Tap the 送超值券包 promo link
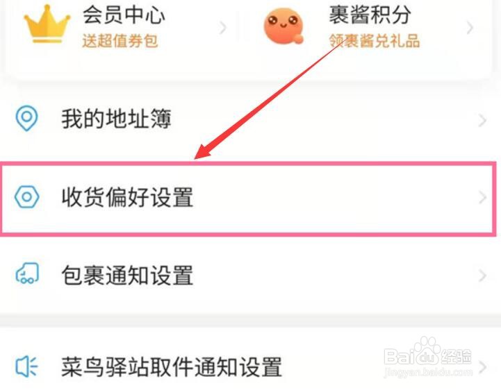 [120, 41]
